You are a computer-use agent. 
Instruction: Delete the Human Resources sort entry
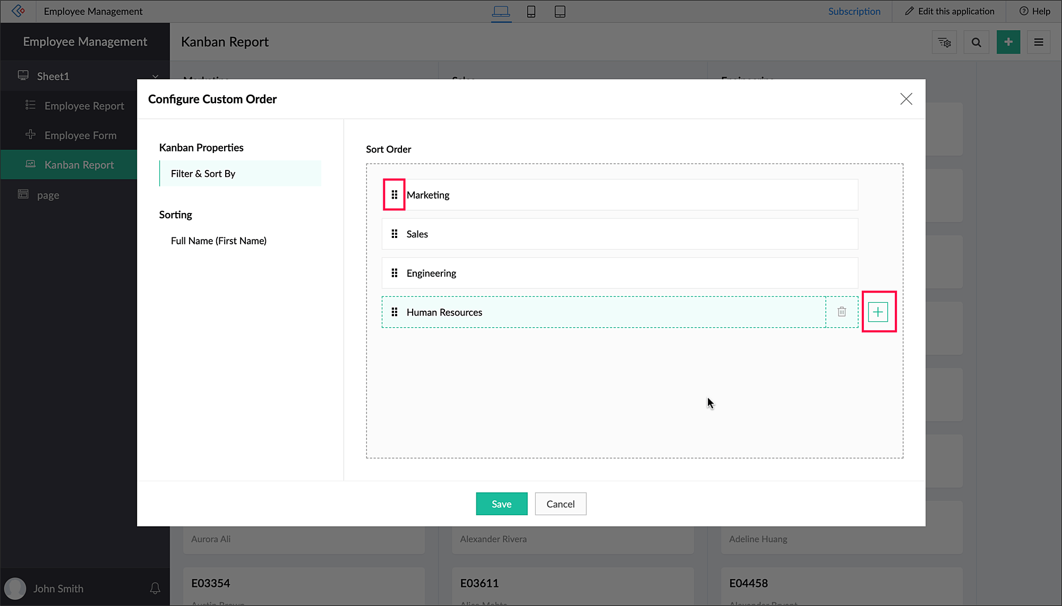coord(842,312)
